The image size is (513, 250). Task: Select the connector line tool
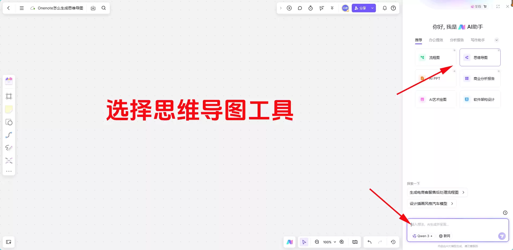point(9,135)
